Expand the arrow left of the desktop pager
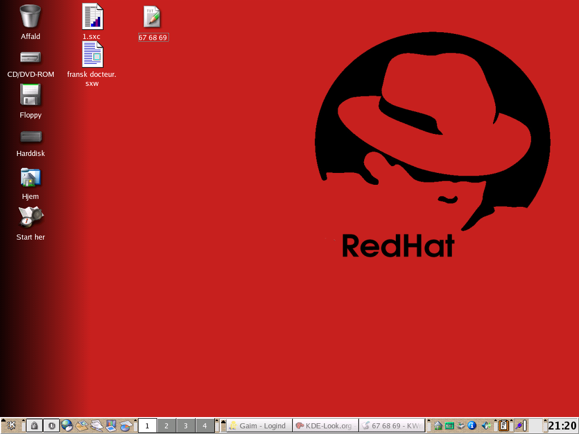 (x=136, y=420)
